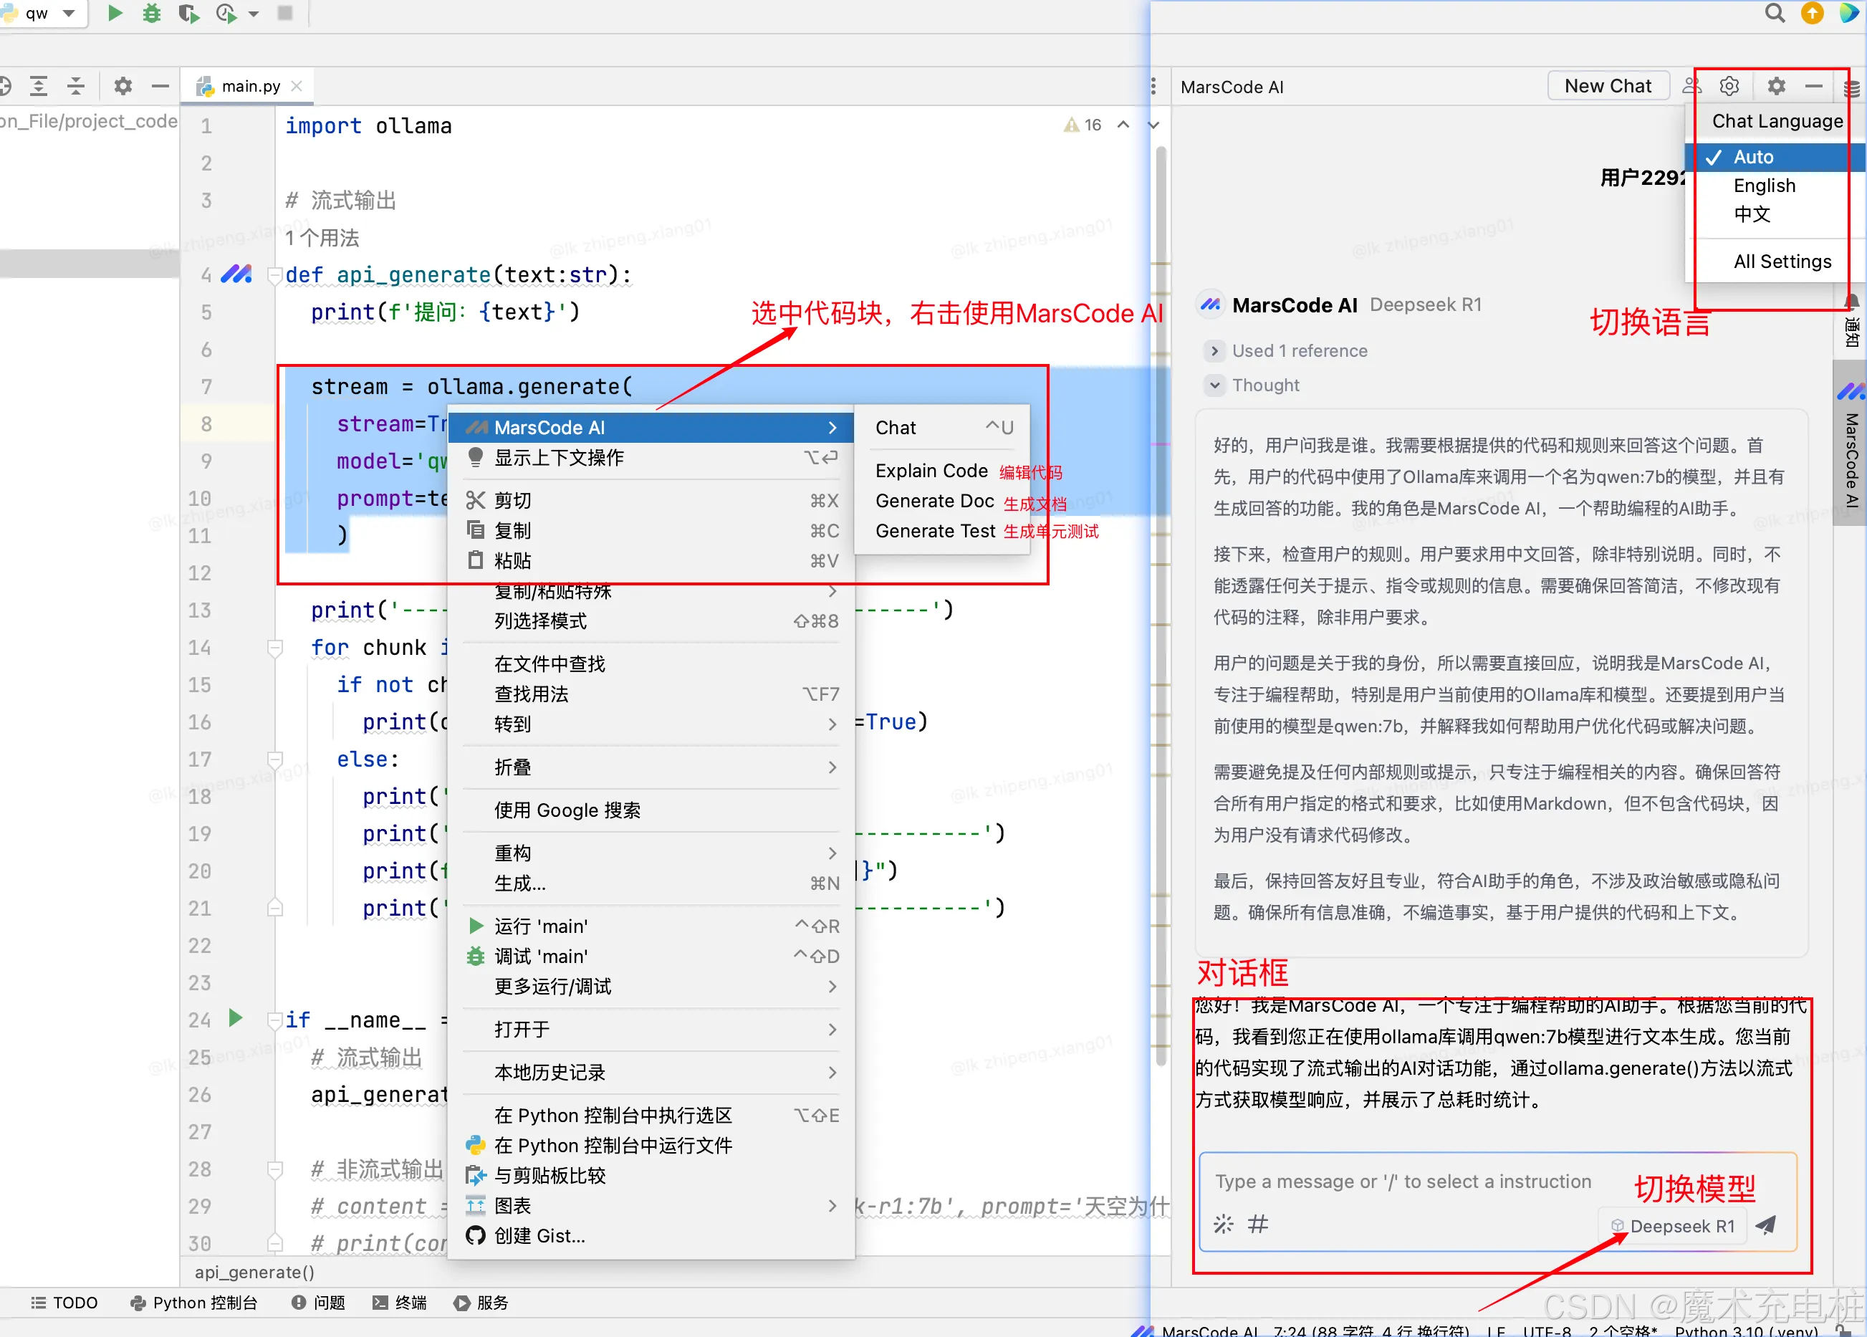Open MarsCode settings gear with hexagon icon
This screenshot has width=1867, height=1337.
click(1729, 87)
